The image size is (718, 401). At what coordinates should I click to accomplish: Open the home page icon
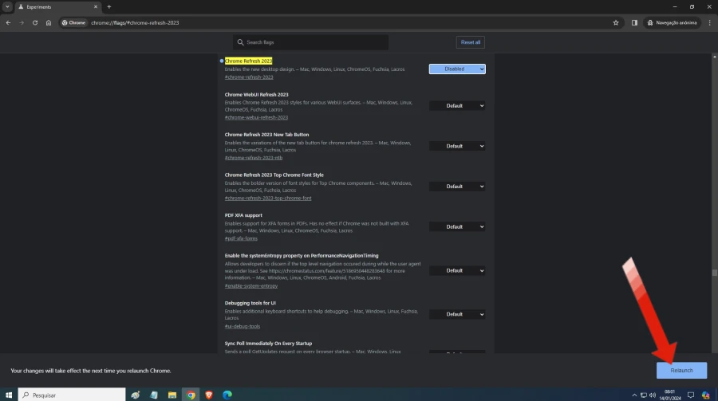pyautogui.click(x=49, y=22)
